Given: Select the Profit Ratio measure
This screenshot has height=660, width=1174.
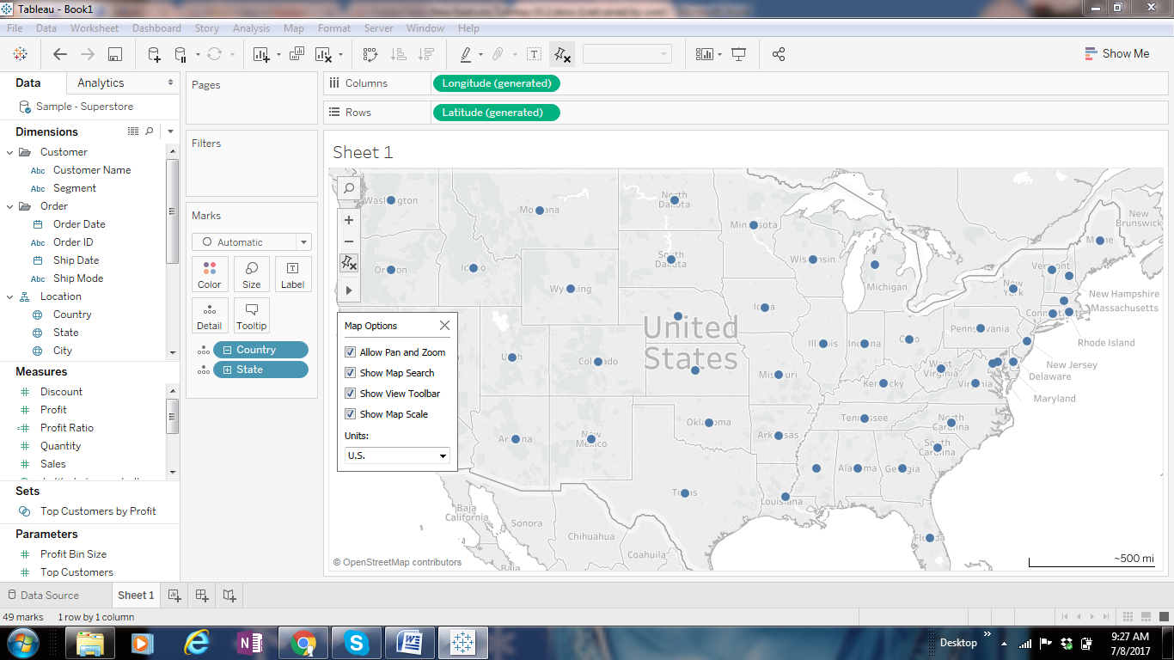Looking at the screenshot, I should [67, 428].
